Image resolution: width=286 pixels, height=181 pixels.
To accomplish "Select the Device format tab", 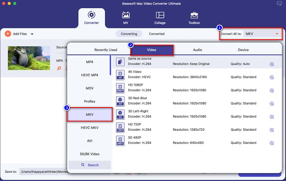I will [x=244, y=50].
